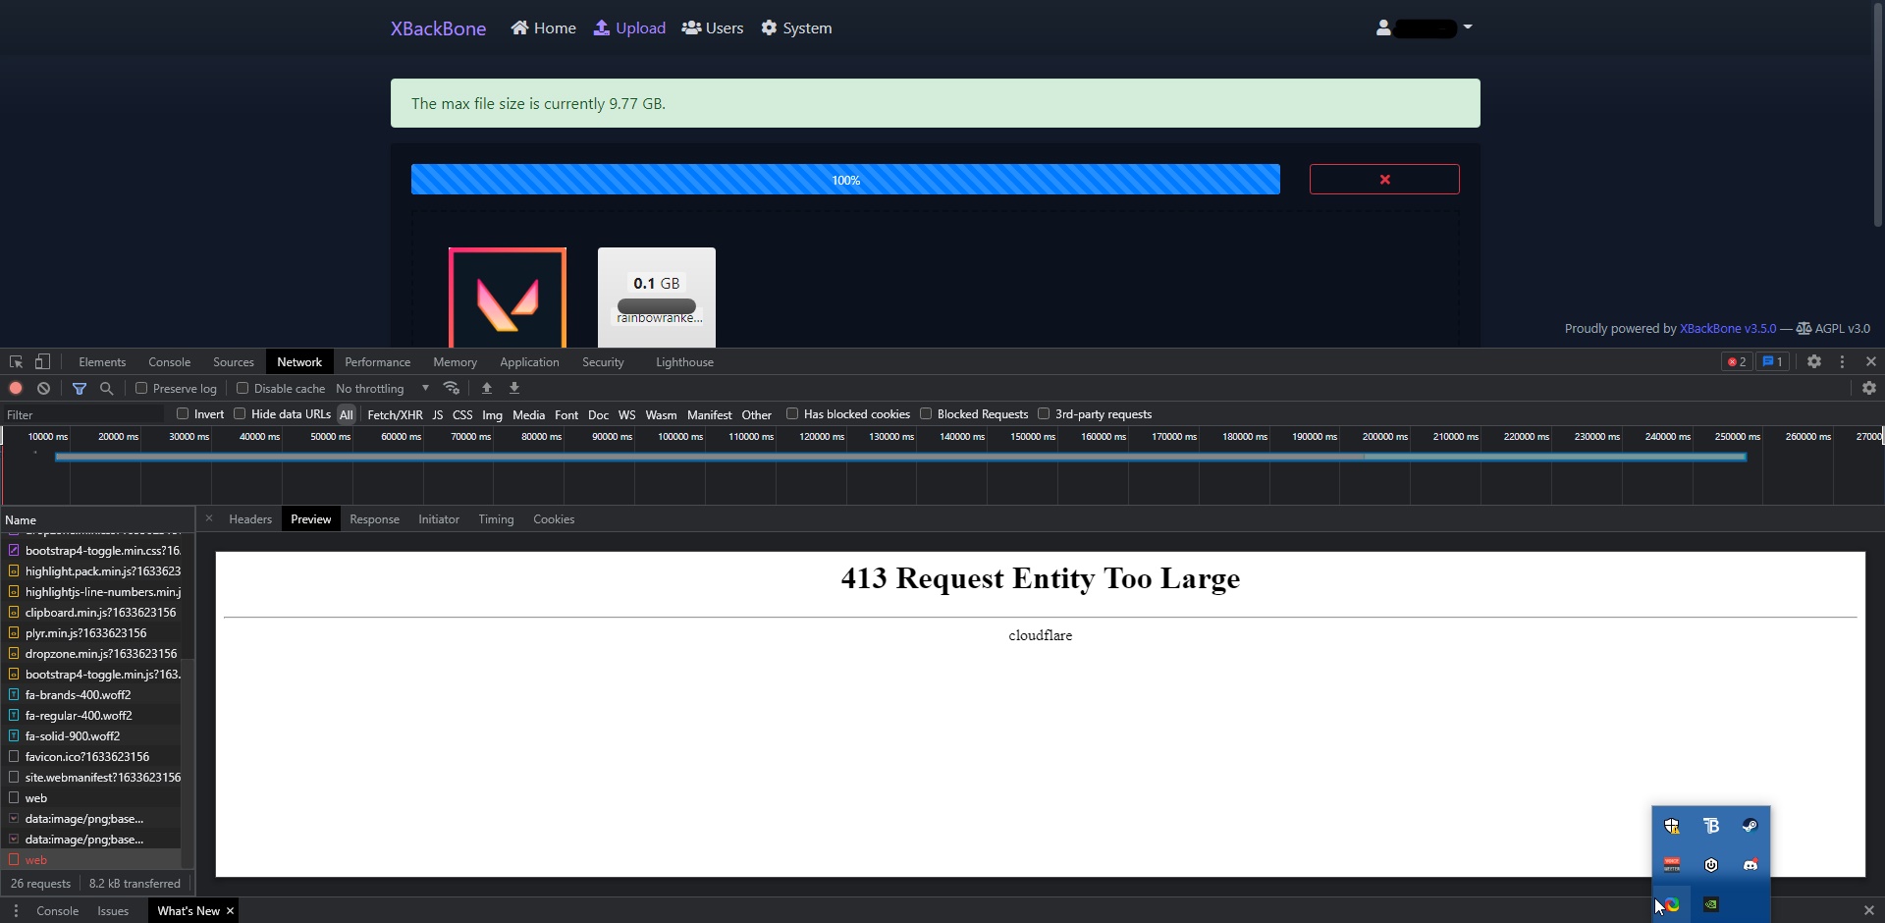
Task: Import HAR file via upload arrow icon
Action: pyautogui.click(x=488, y=388)
